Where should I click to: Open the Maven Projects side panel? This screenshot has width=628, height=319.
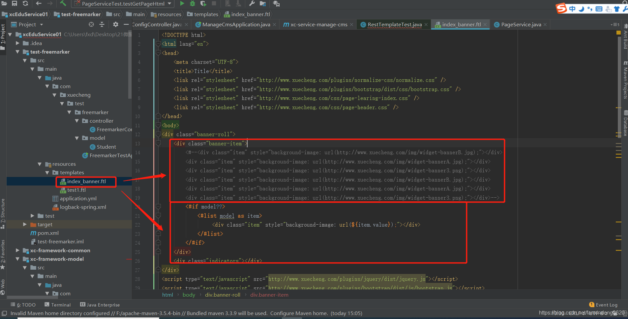click(x=625, y=80)
